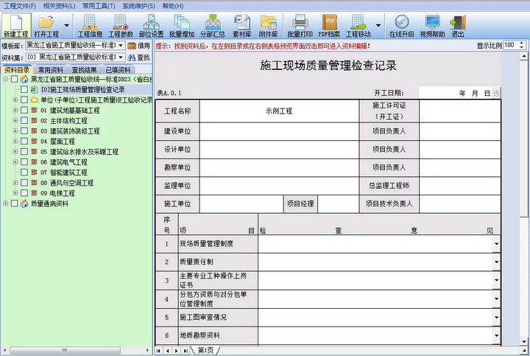This screenshot has height=356, width=530.
Task: Click the form's vertical scrollbar thumb
Action: [523, 139]
